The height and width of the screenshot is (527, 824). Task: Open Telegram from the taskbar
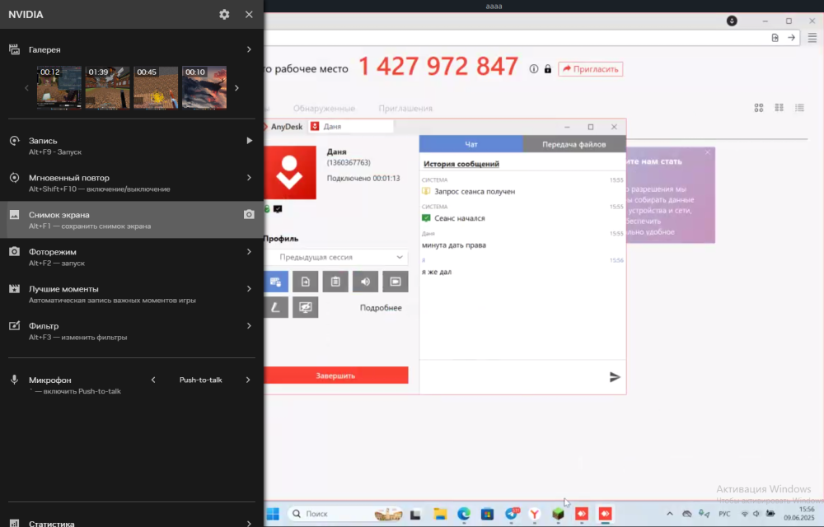pos(512,514)
